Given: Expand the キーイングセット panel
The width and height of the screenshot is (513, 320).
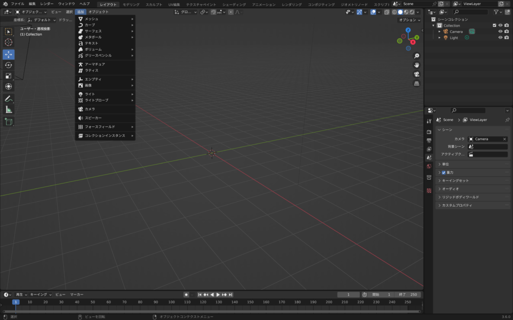Looking at the screenshot, I should 473,181.
